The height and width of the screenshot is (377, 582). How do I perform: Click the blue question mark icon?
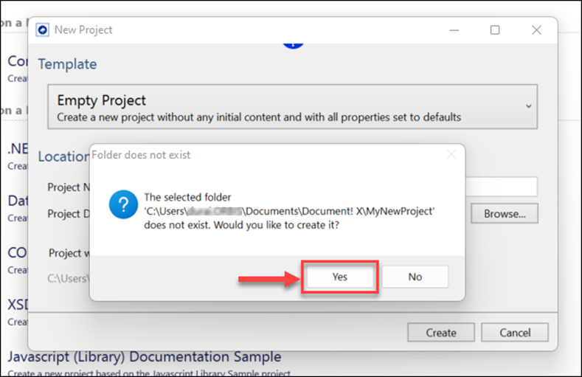tap(122, 204)
